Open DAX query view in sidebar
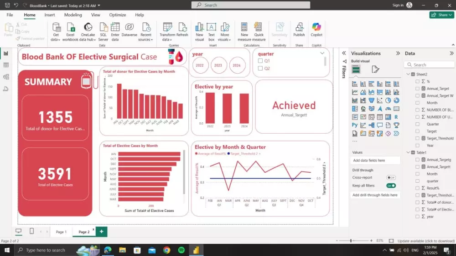 pos(6,89)
